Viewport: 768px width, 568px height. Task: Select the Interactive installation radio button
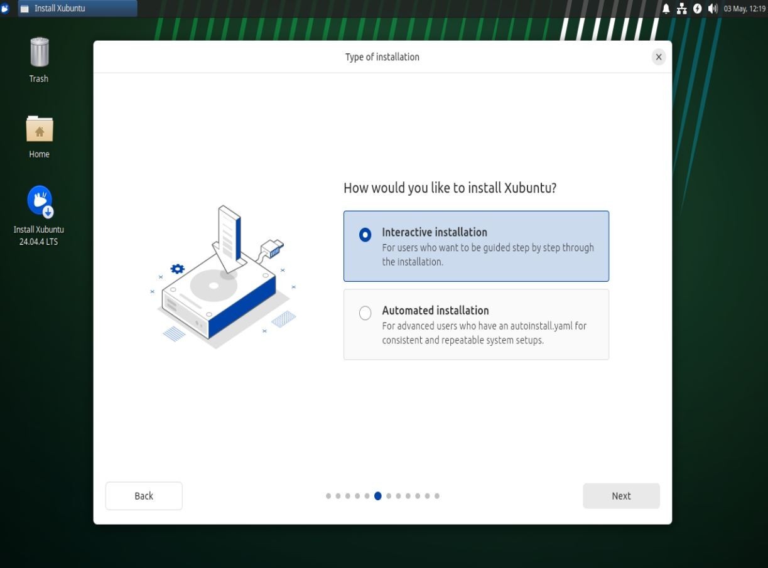click(365, 235)
